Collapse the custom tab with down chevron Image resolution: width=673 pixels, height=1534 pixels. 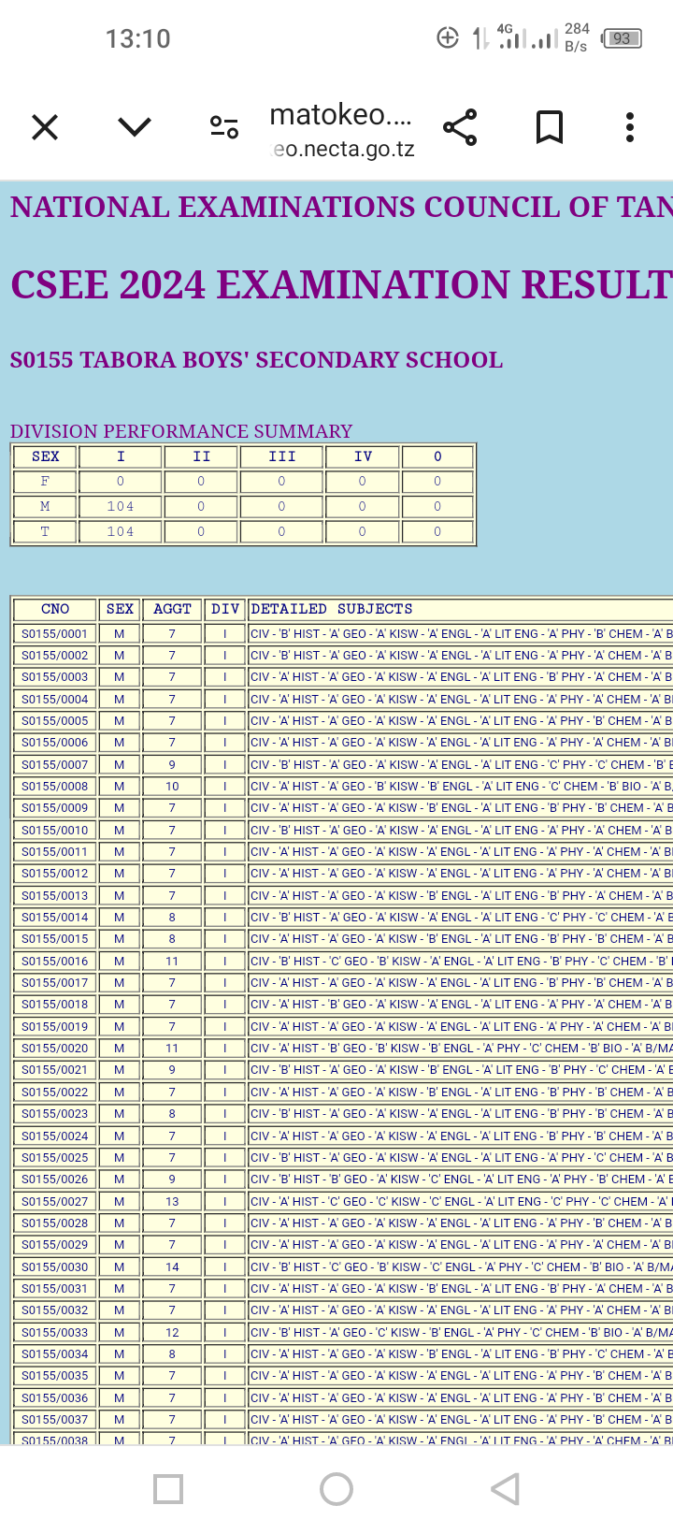[x=135, y=127]
